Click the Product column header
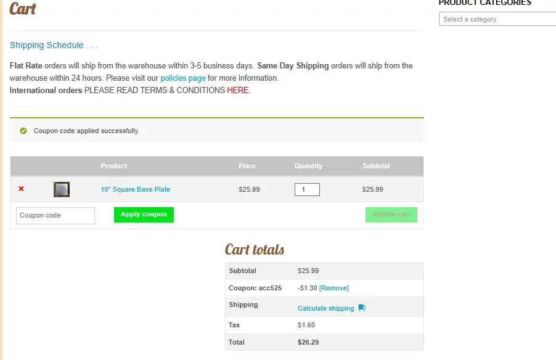 tap(113, 166)
